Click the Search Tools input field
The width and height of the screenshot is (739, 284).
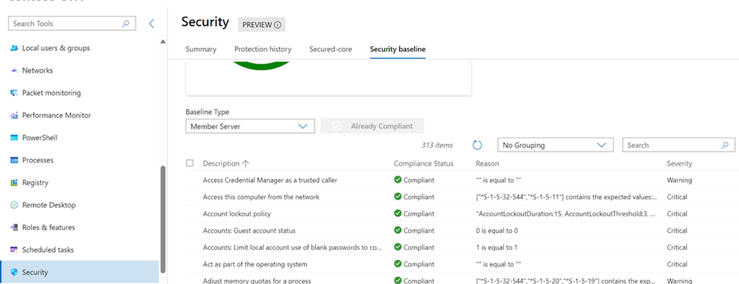click(65, 24)
